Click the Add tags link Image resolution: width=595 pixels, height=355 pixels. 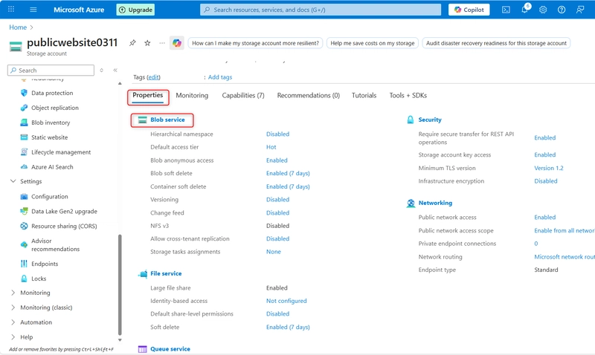pos(219,77)
